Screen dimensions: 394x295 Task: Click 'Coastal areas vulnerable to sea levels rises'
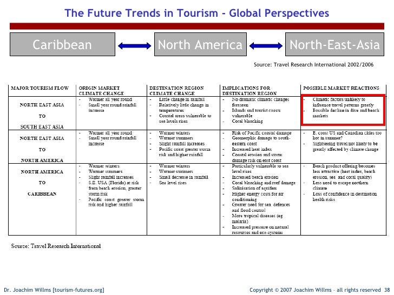[x=185, y=118]
